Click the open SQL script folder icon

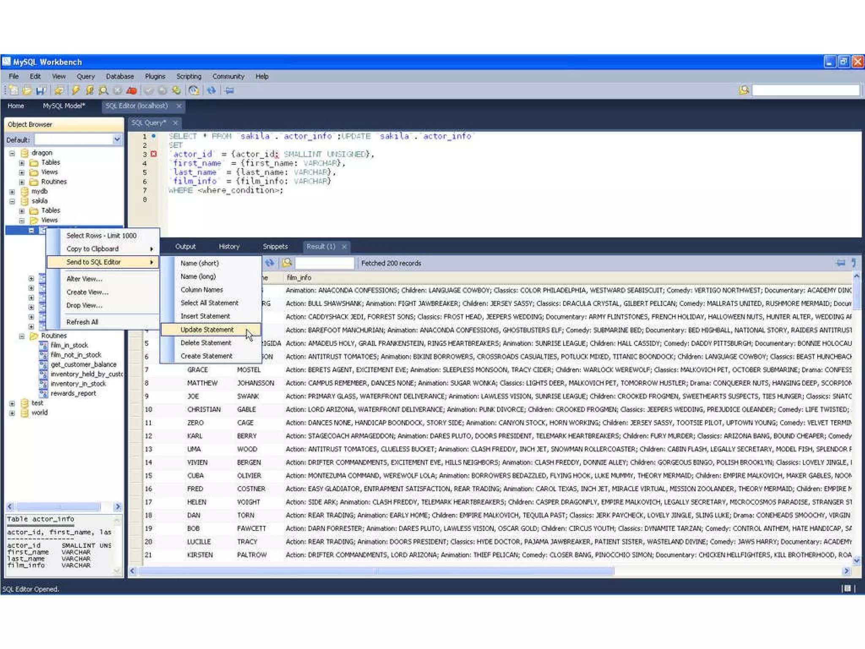click(27, 90)
